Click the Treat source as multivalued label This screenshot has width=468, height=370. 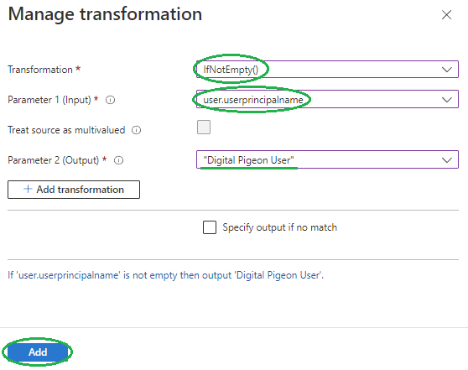[x=66, y=130]
